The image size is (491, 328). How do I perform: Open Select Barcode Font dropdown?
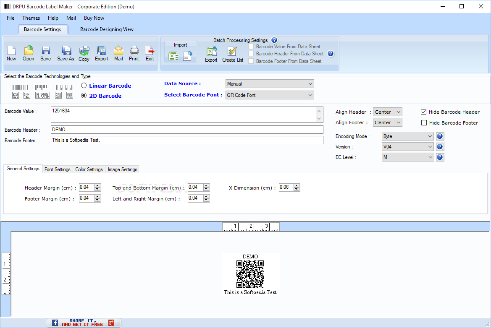click(270, 95)
